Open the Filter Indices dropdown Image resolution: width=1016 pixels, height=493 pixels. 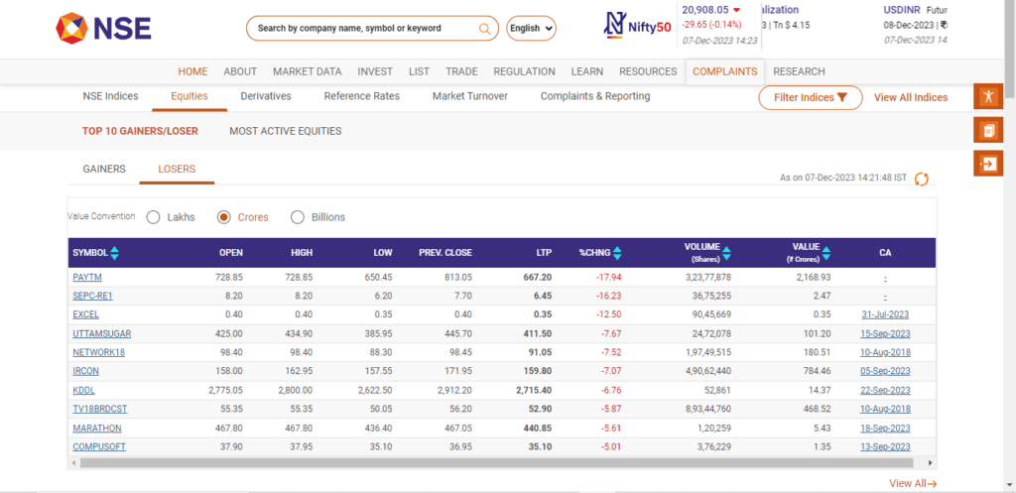click(x=811, y=98)
